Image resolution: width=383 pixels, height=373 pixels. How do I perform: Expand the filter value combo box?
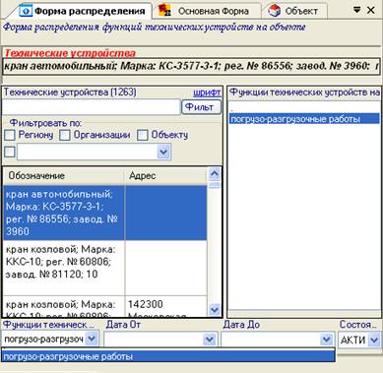click(163, 152)
